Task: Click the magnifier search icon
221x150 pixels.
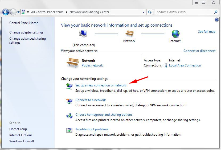Action: coord(216,12)
